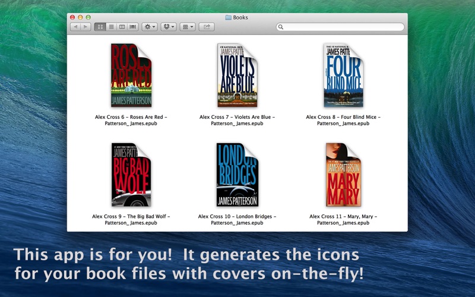Screen dimensions: 475x297
Task: Click filename Alex Cross 8 - Four Blind Mice
Action: pyautogui.click(x=343, y=120)
